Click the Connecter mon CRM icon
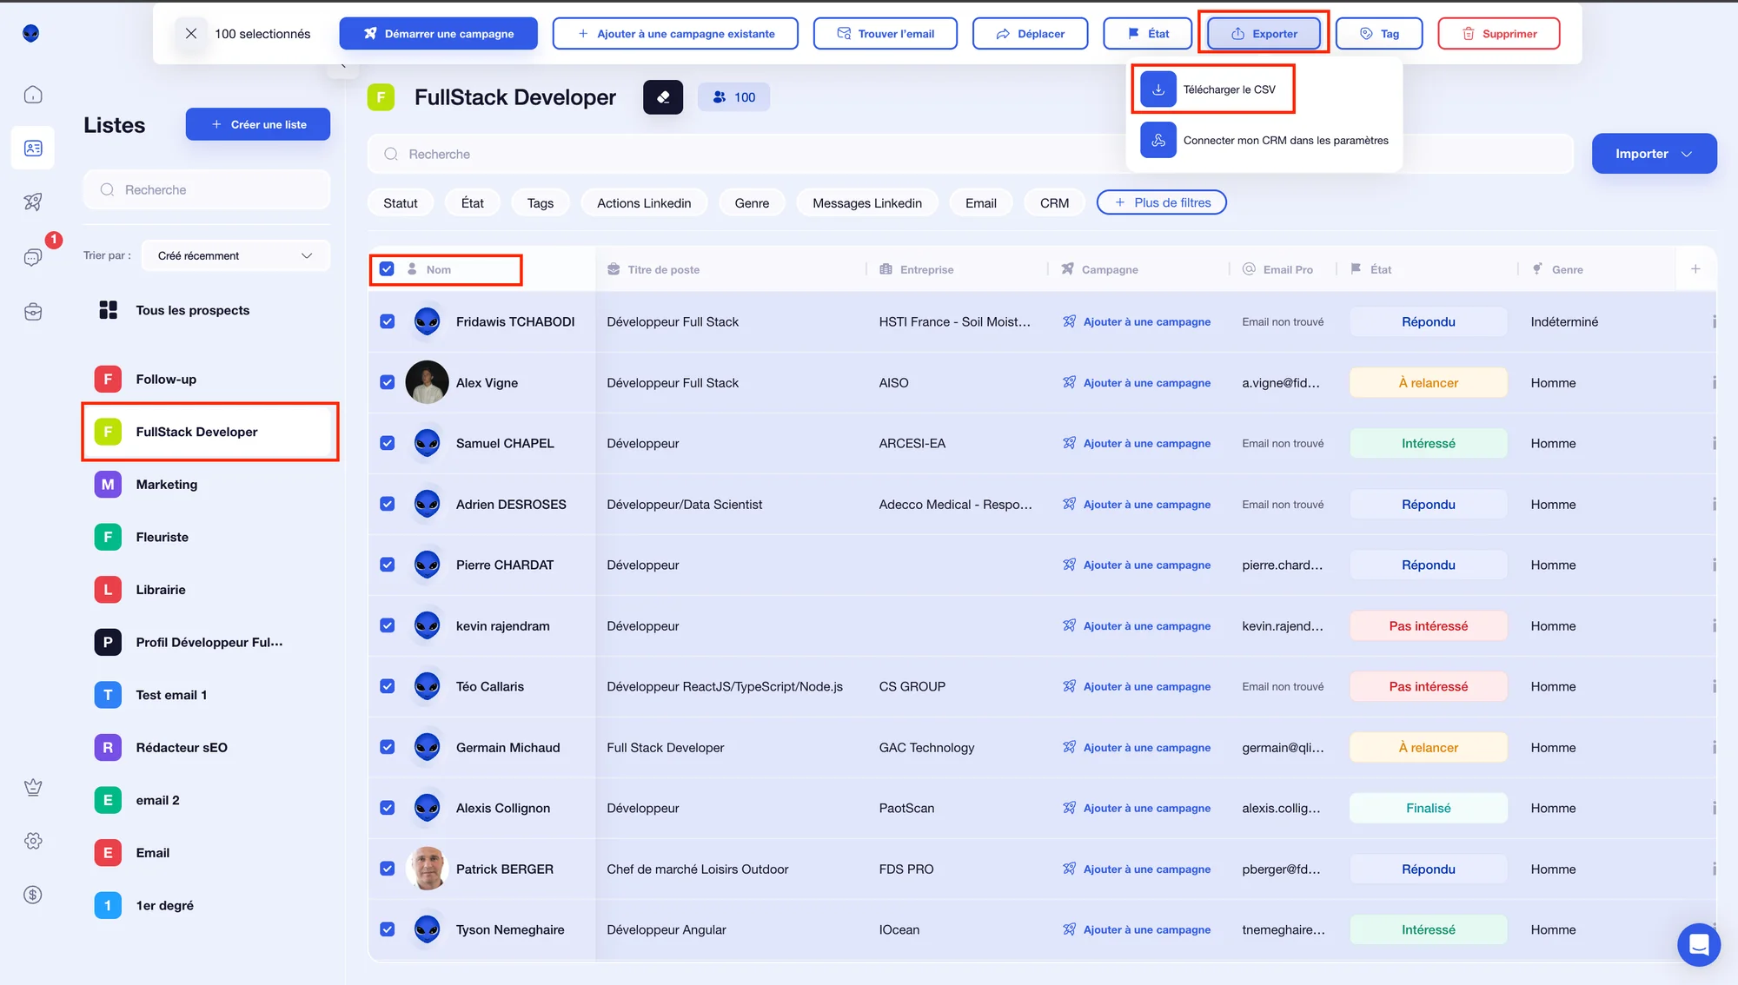 coord(1158,140)
